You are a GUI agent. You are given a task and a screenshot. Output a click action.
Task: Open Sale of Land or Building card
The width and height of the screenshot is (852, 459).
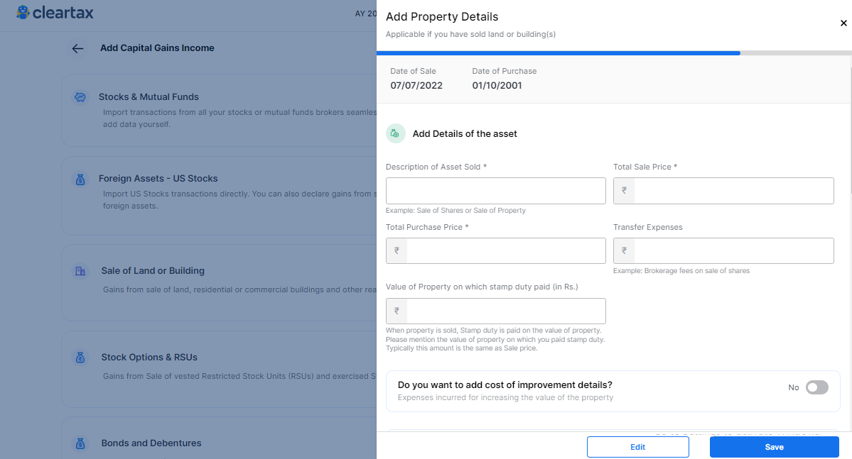219,282
